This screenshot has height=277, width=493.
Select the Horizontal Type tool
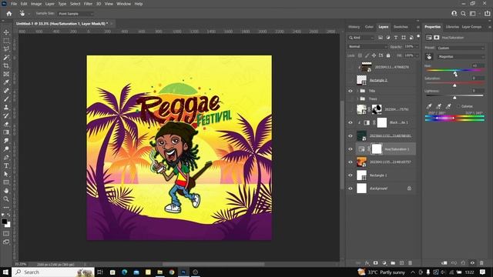point(6,165)
